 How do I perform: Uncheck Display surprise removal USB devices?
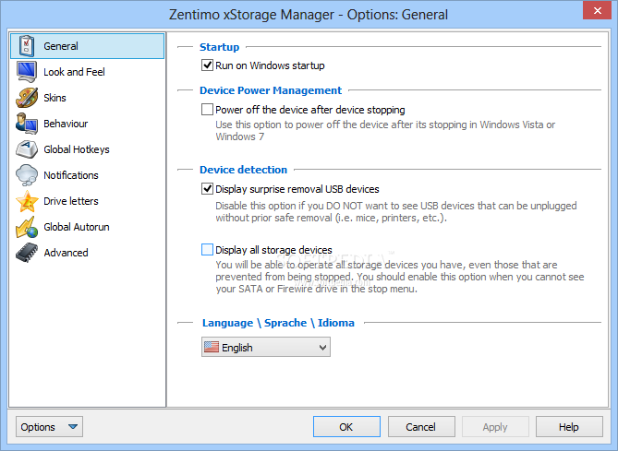[x=207, y=189]
